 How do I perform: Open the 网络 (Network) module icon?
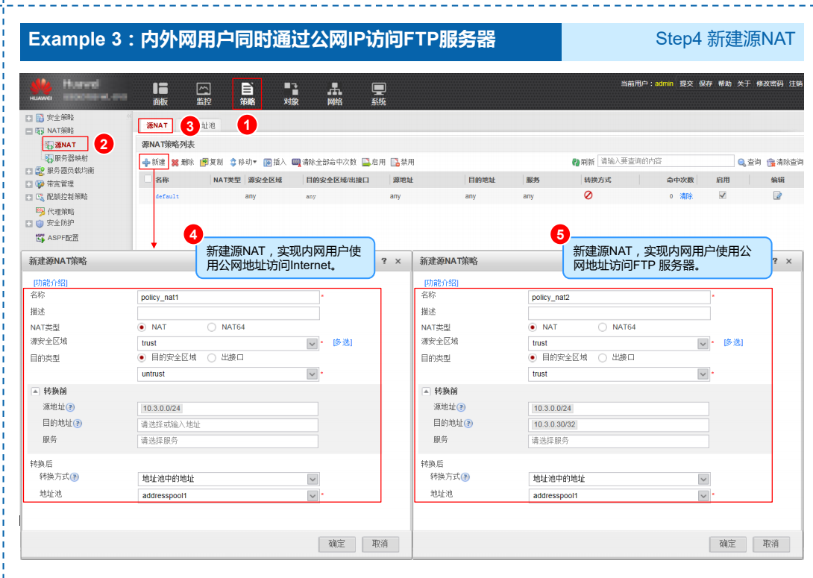334,91
